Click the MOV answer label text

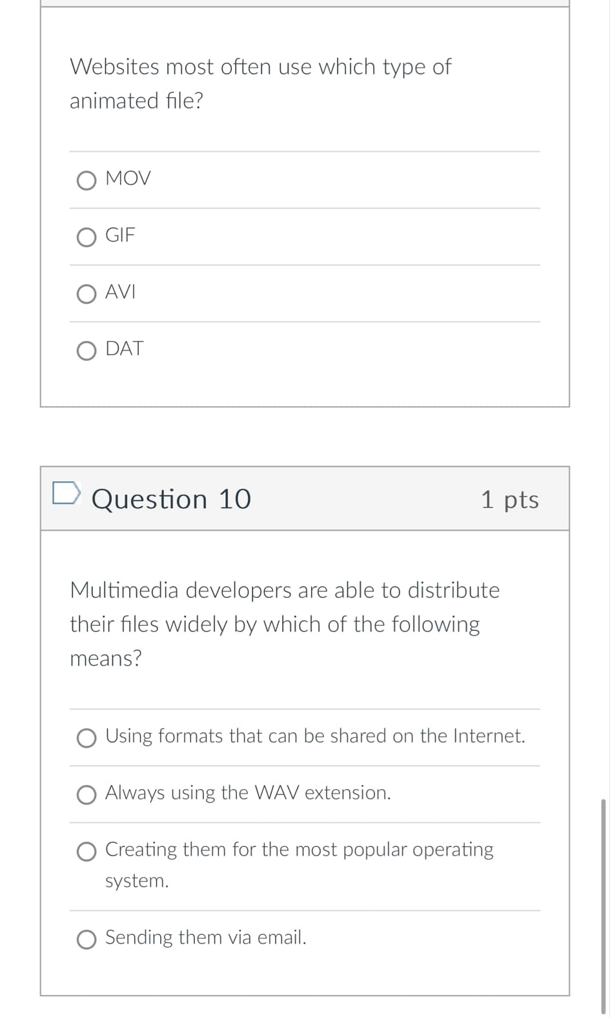(128, 178)
